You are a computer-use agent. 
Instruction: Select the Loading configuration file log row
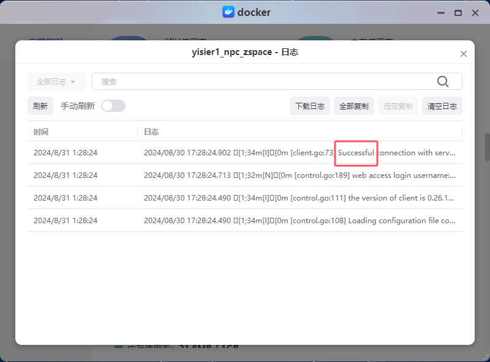tap(245, 221)
